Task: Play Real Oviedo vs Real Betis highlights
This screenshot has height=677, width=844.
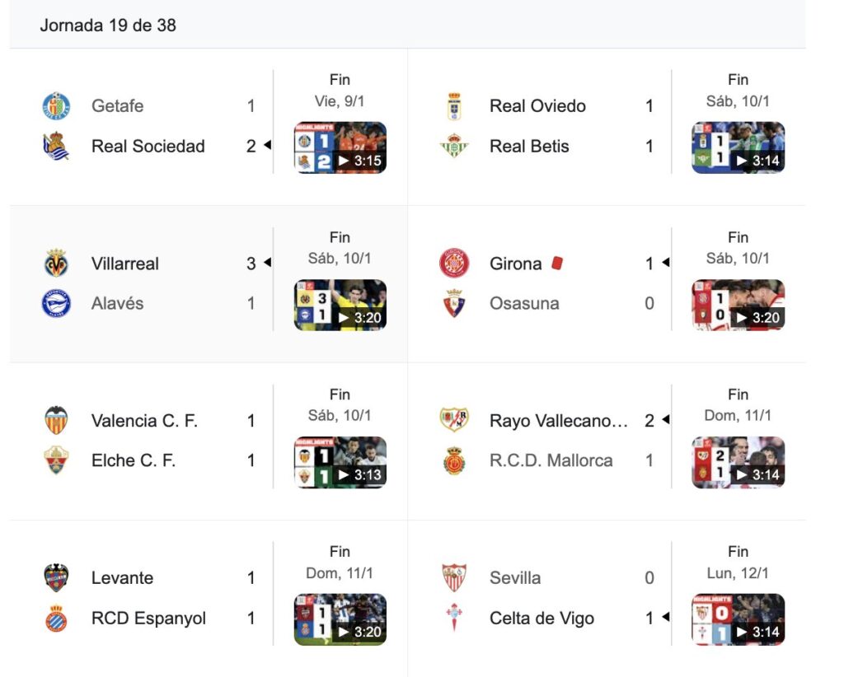Action: [x=738, y=148]
